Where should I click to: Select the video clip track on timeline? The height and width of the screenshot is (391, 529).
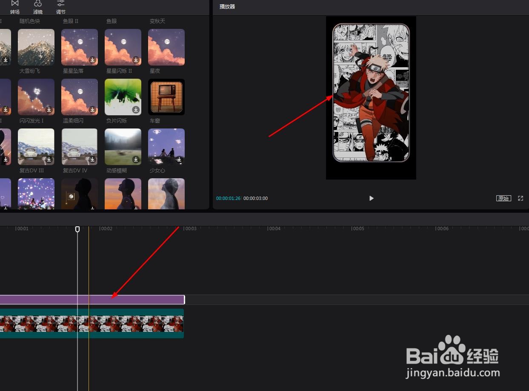(92, 323)
